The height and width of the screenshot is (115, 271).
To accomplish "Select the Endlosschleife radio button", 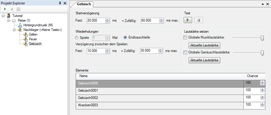I will pos(126,37).
